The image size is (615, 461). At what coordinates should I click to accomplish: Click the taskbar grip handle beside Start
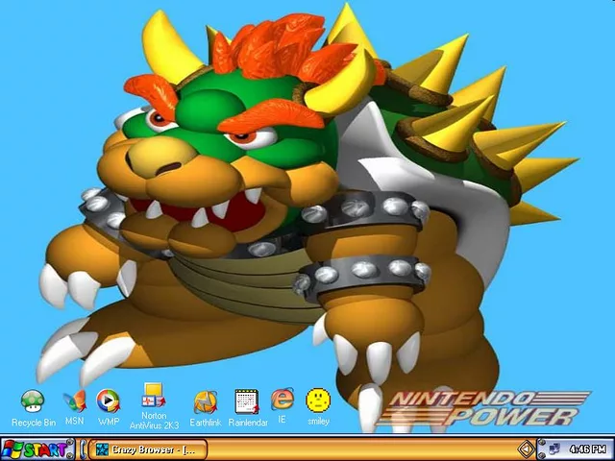(83, 449)
